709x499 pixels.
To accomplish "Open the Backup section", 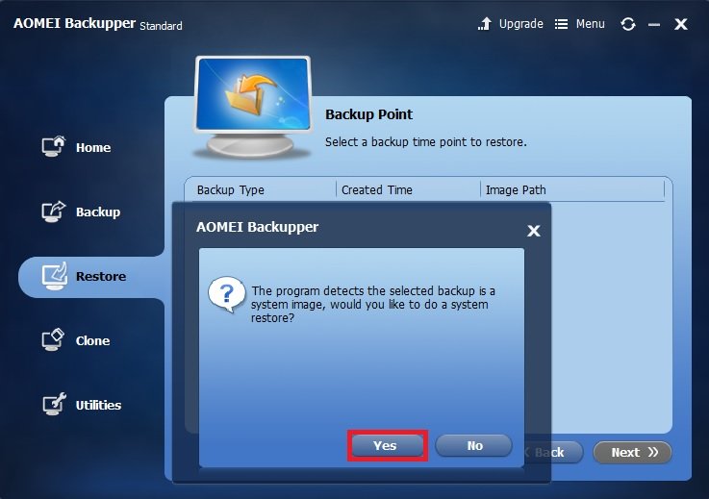I will (81, 212).
